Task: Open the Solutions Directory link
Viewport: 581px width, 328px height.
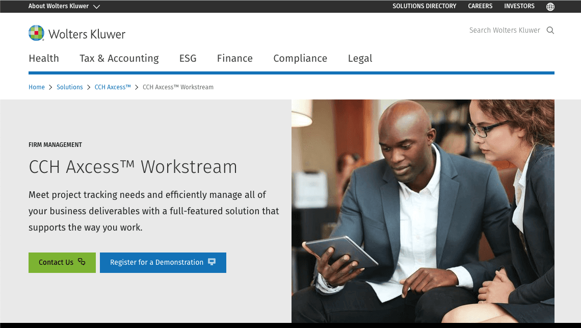Action: click(424, 6)
